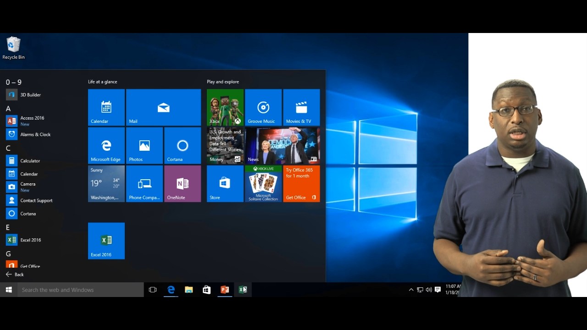Open the Phone Companion tile
This screenshot has height=330, width=587.
144,183
